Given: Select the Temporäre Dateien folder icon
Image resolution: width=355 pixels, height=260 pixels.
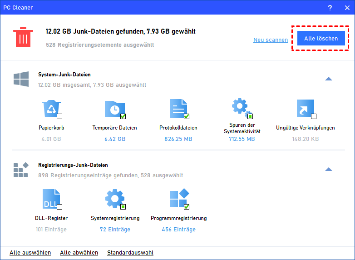Looking at the screenshot, I should 113,109.
